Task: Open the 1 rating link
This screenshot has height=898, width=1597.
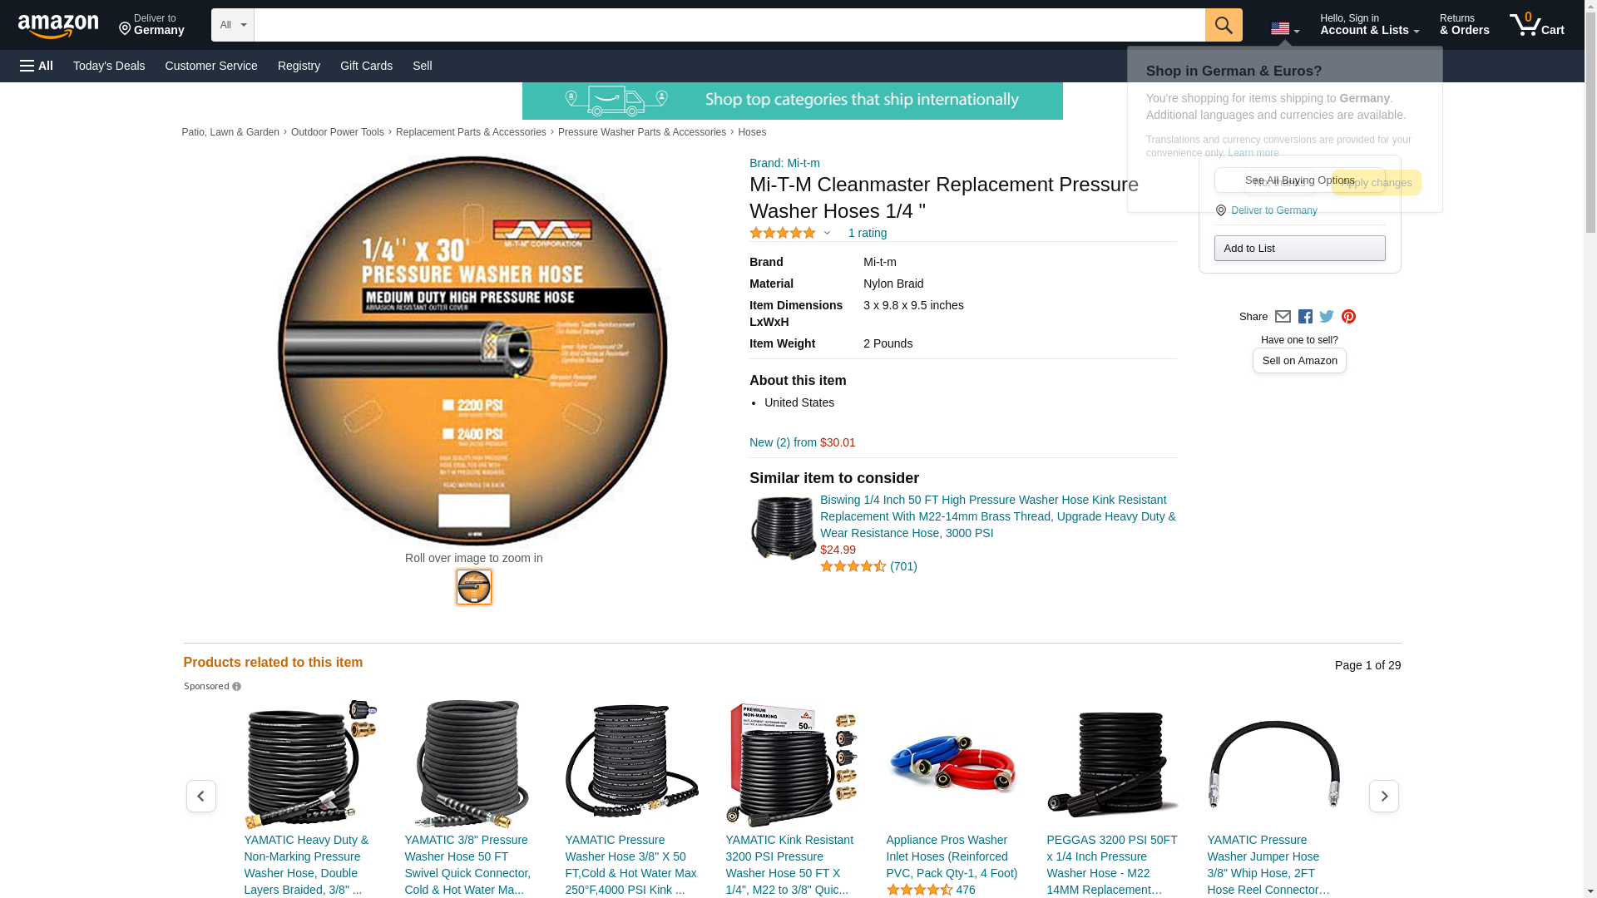Action: 868,233
